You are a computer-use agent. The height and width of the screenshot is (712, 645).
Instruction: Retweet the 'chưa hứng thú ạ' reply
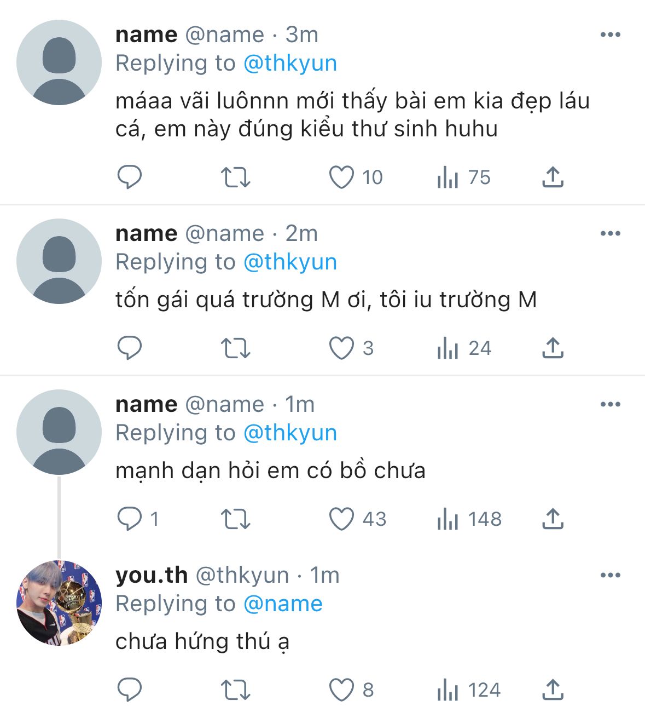pyautogui.click(x=235, y=690)
